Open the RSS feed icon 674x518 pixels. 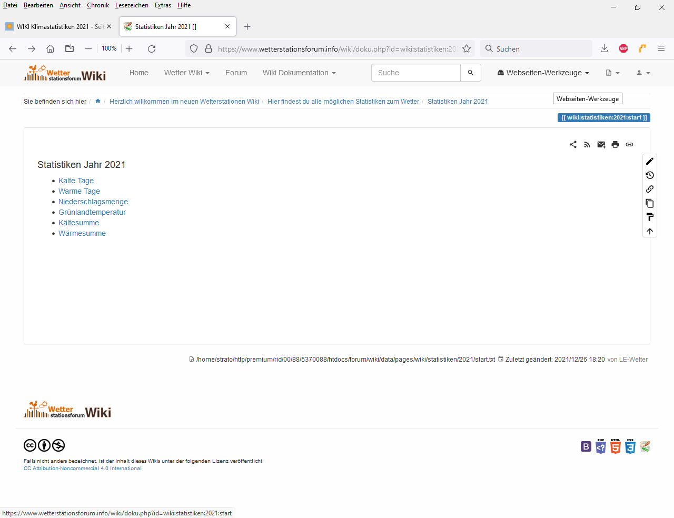pos(587,145)
